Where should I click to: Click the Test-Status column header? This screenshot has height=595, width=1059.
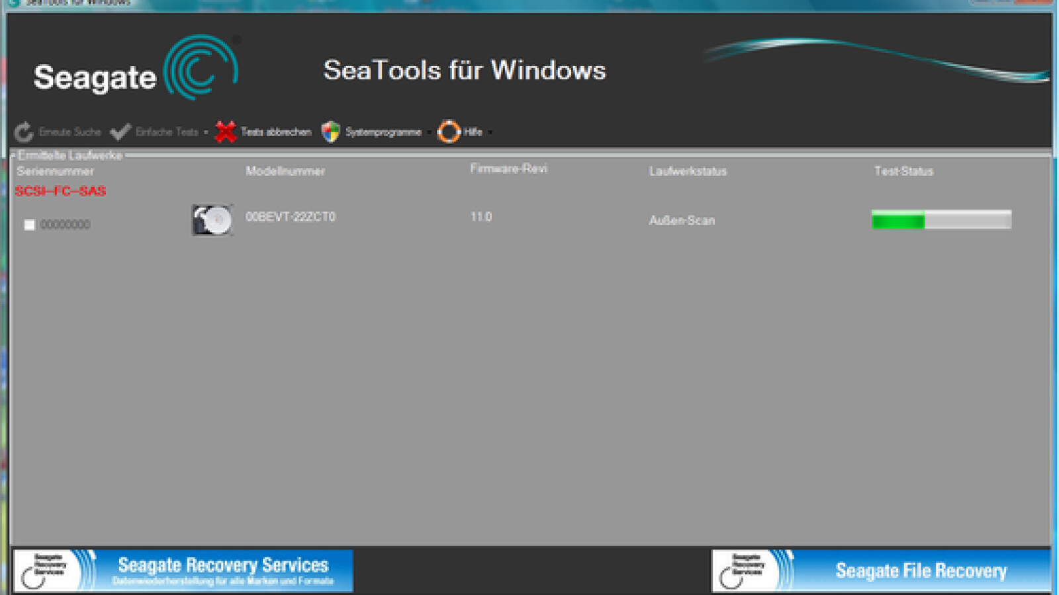(903, 171)
